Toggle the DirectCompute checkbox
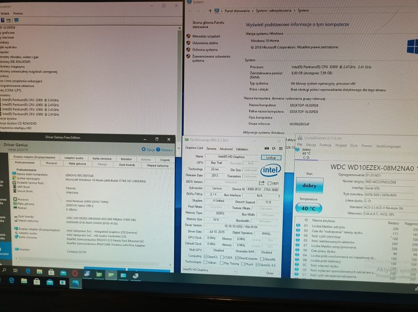The image size is (418, 312). pyautogui.click(x=237, y=258)
